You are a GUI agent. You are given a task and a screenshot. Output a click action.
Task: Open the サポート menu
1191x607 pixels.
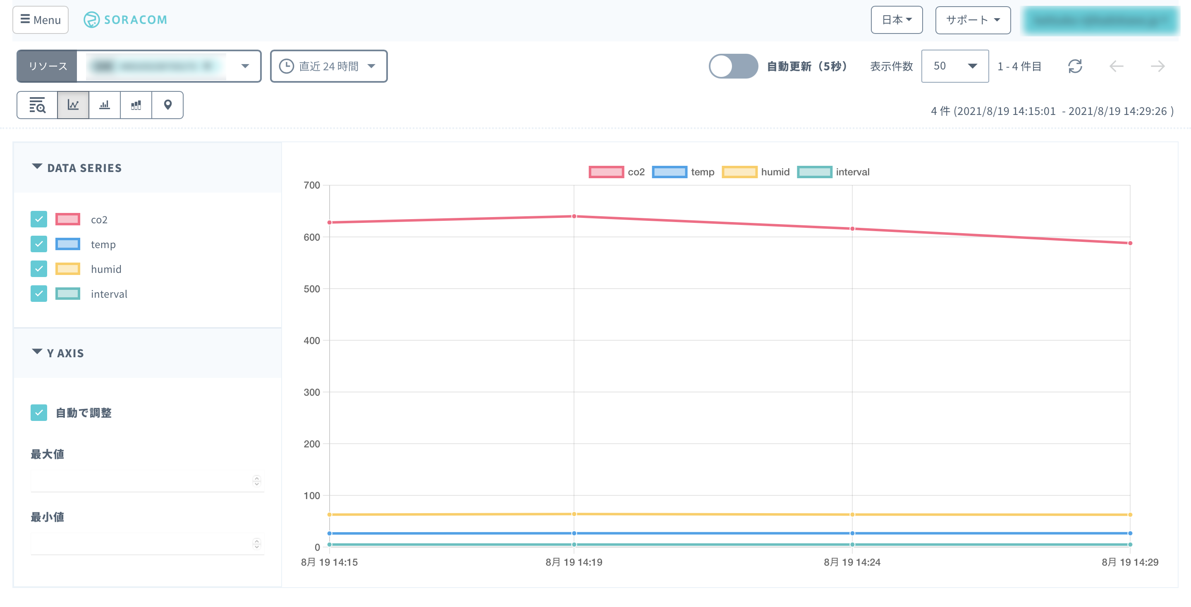click(972, 20)
